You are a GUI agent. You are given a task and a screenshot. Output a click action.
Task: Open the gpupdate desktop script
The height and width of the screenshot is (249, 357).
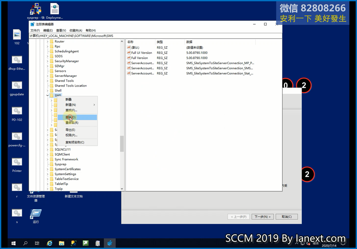pyautogui.click(x=17, y=88)
